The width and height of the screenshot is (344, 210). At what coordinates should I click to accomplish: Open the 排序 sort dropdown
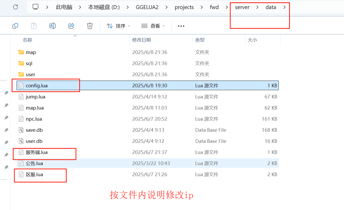click(118, 26)
